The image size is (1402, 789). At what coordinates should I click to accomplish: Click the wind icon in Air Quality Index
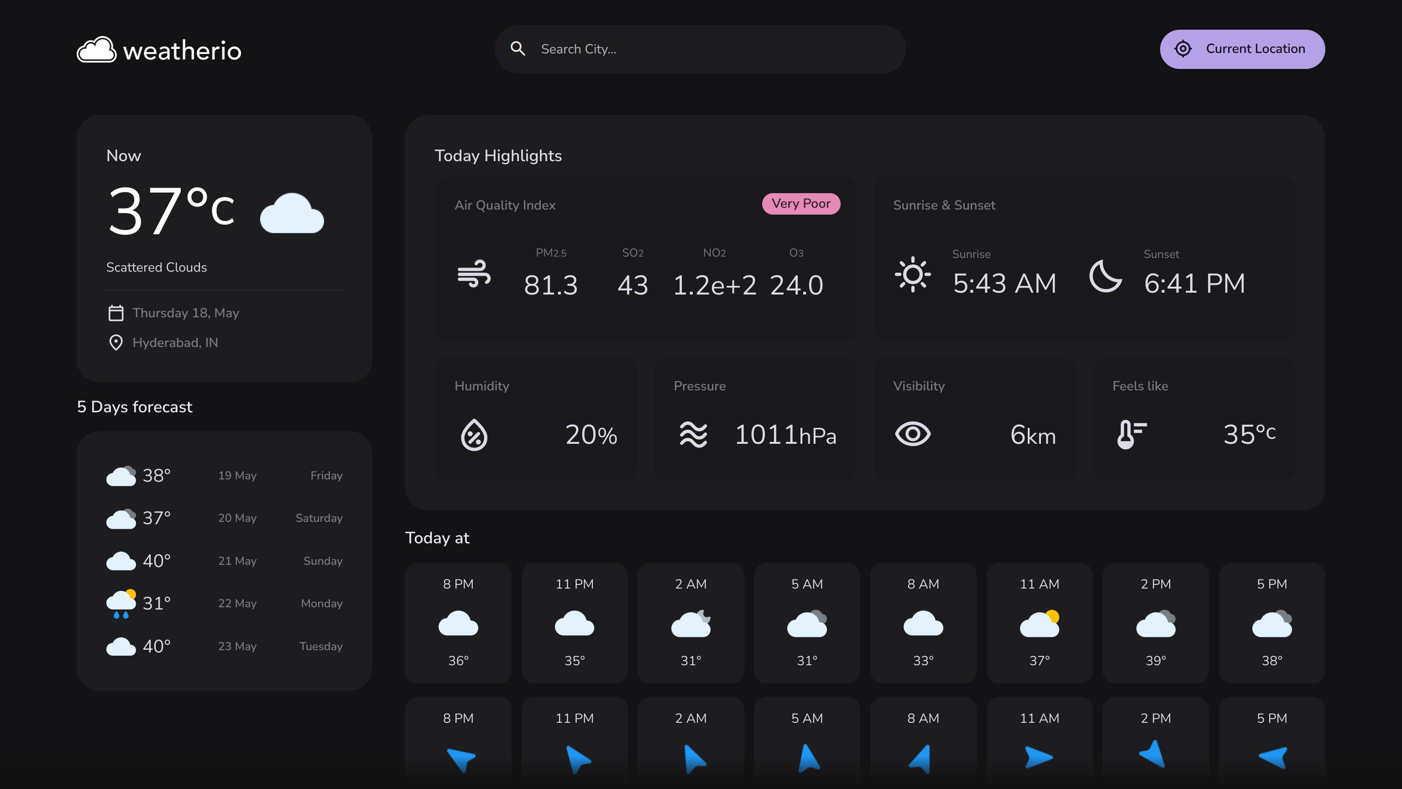474,274
